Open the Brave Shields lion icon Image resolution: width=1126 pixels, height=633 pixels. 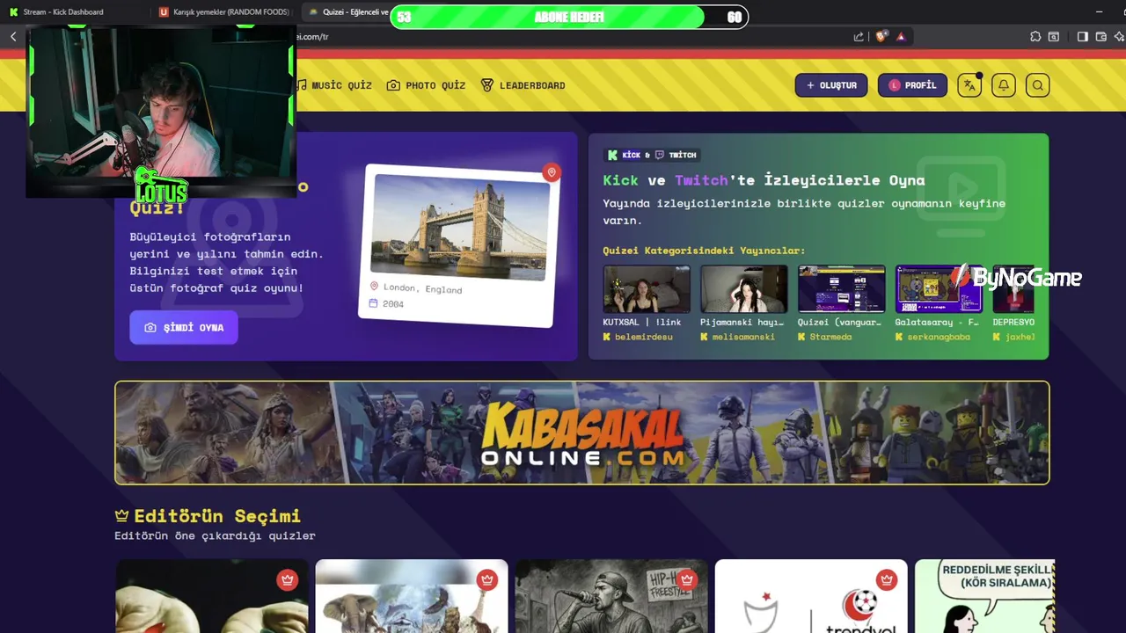881,36
